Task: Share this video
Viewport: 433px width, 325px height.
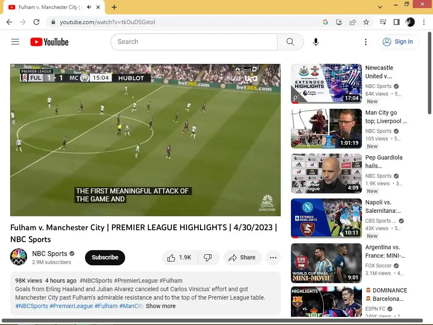Action: click(x=242, y=258)
